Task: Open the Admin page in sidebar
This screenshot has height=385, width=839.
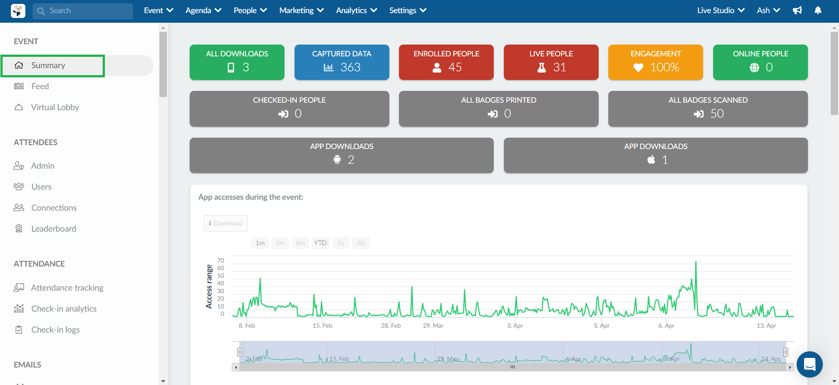Action: coord(43,166)
